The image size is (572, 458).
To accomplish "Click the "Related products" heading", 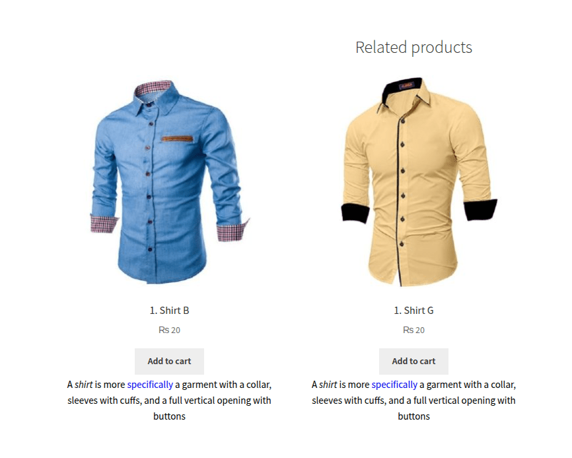I will click(x=413, y=48).
